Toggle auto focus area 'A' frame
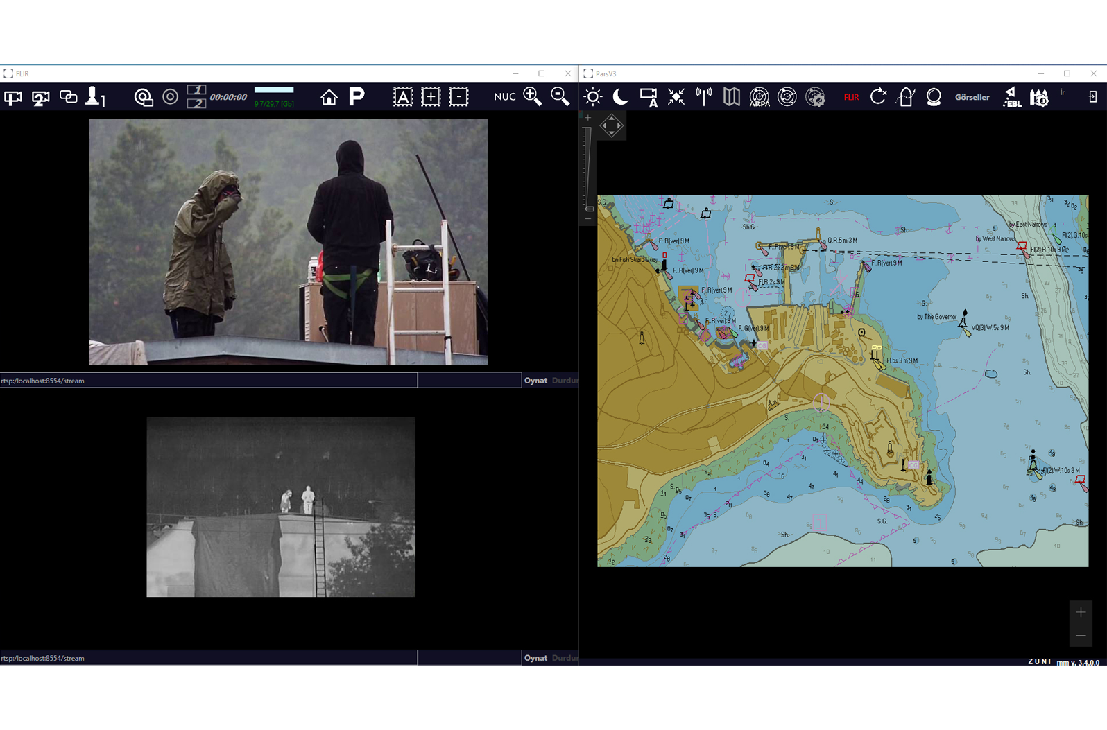Screen dimensions: 1107x730 402,97
